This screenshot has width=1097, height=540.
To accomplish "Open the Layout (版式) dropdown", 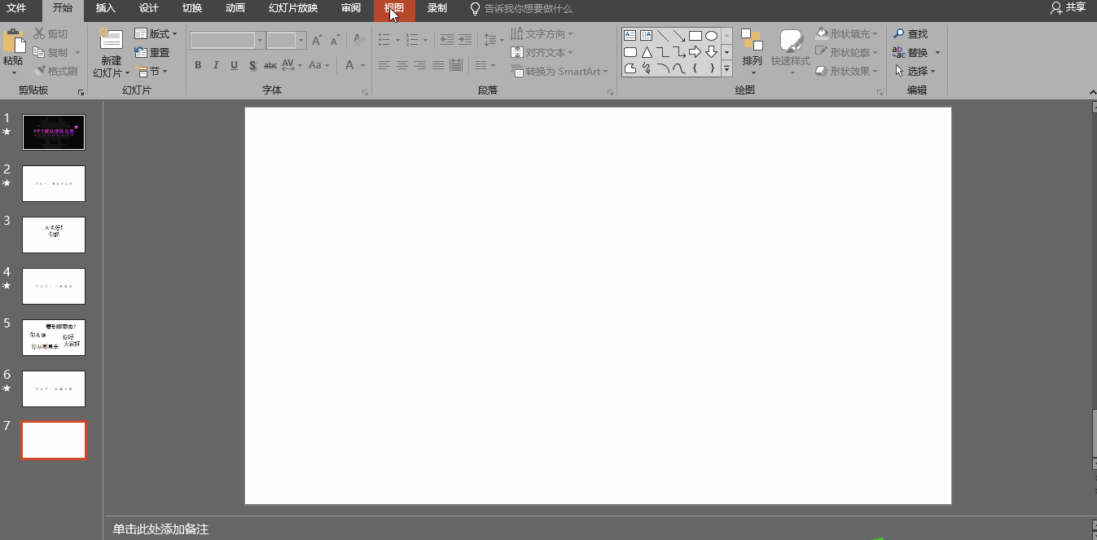I will 156,33.
